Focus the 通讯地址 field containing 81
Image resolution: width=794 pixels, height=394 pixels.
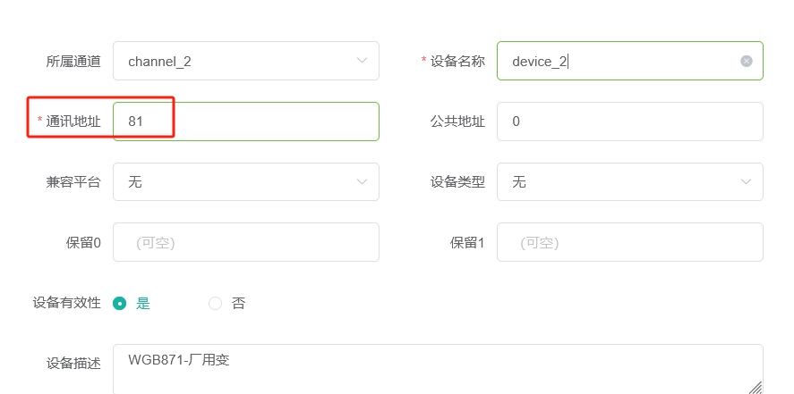tap(246, 122)
